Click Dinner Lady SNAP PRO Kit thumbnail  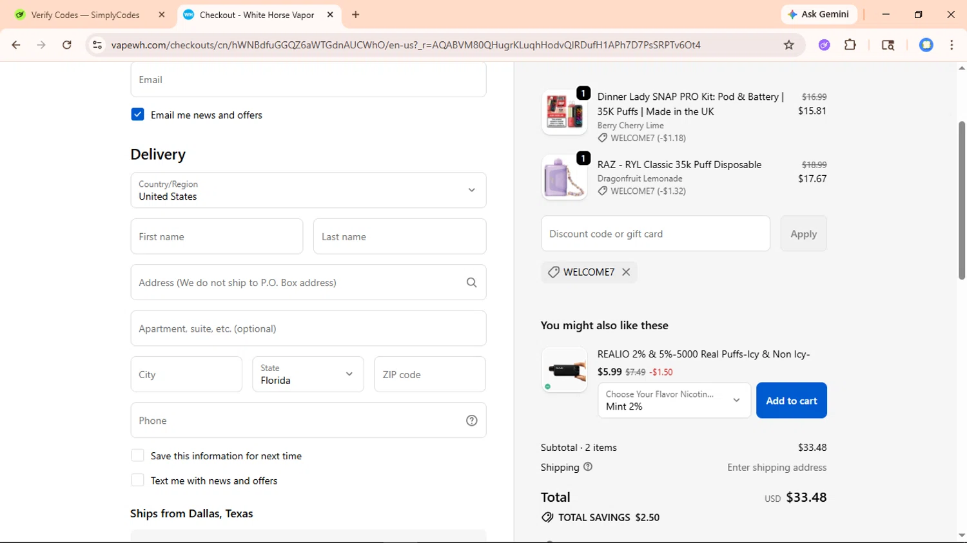pos(564,112)
